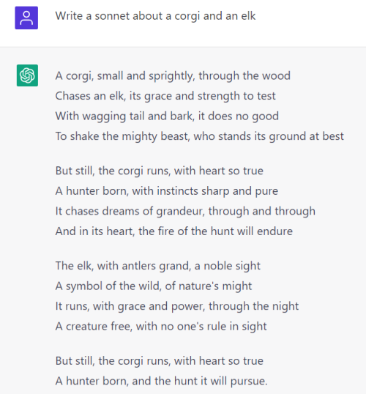This screenshot has width=366, height=394.
Task: Click the line 'A hunter born, with instincts'
Action: point(167,191)
